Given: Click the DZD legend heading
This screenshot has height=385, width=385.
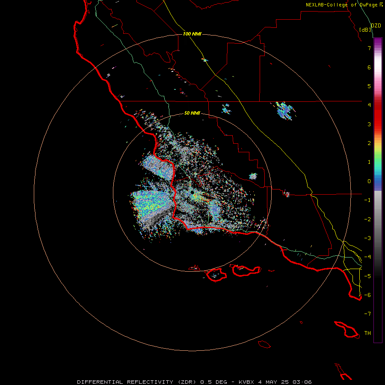Looking at the screenshot, I should [x=376, y=26].
